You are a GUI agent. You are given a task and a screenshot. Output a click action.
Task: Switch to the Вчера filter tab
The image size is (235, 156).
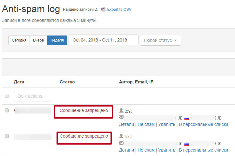click(38, 40)
